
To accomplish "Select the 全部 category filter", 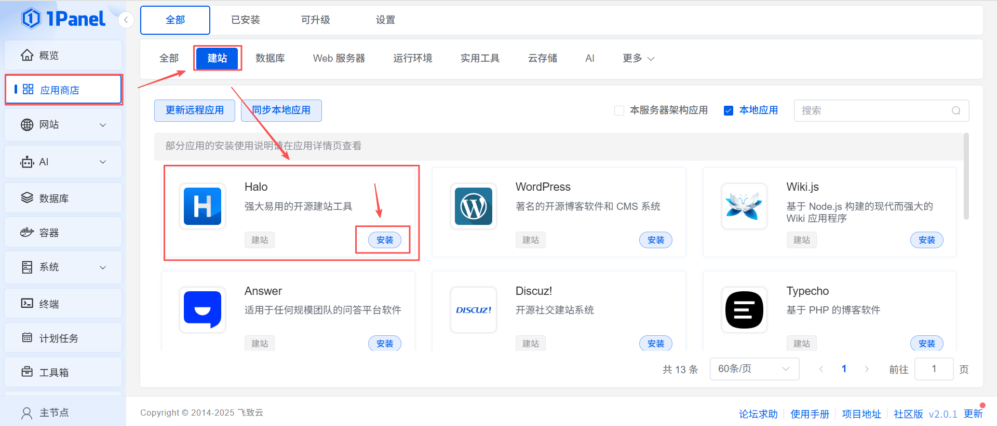I will coord(169,58).
